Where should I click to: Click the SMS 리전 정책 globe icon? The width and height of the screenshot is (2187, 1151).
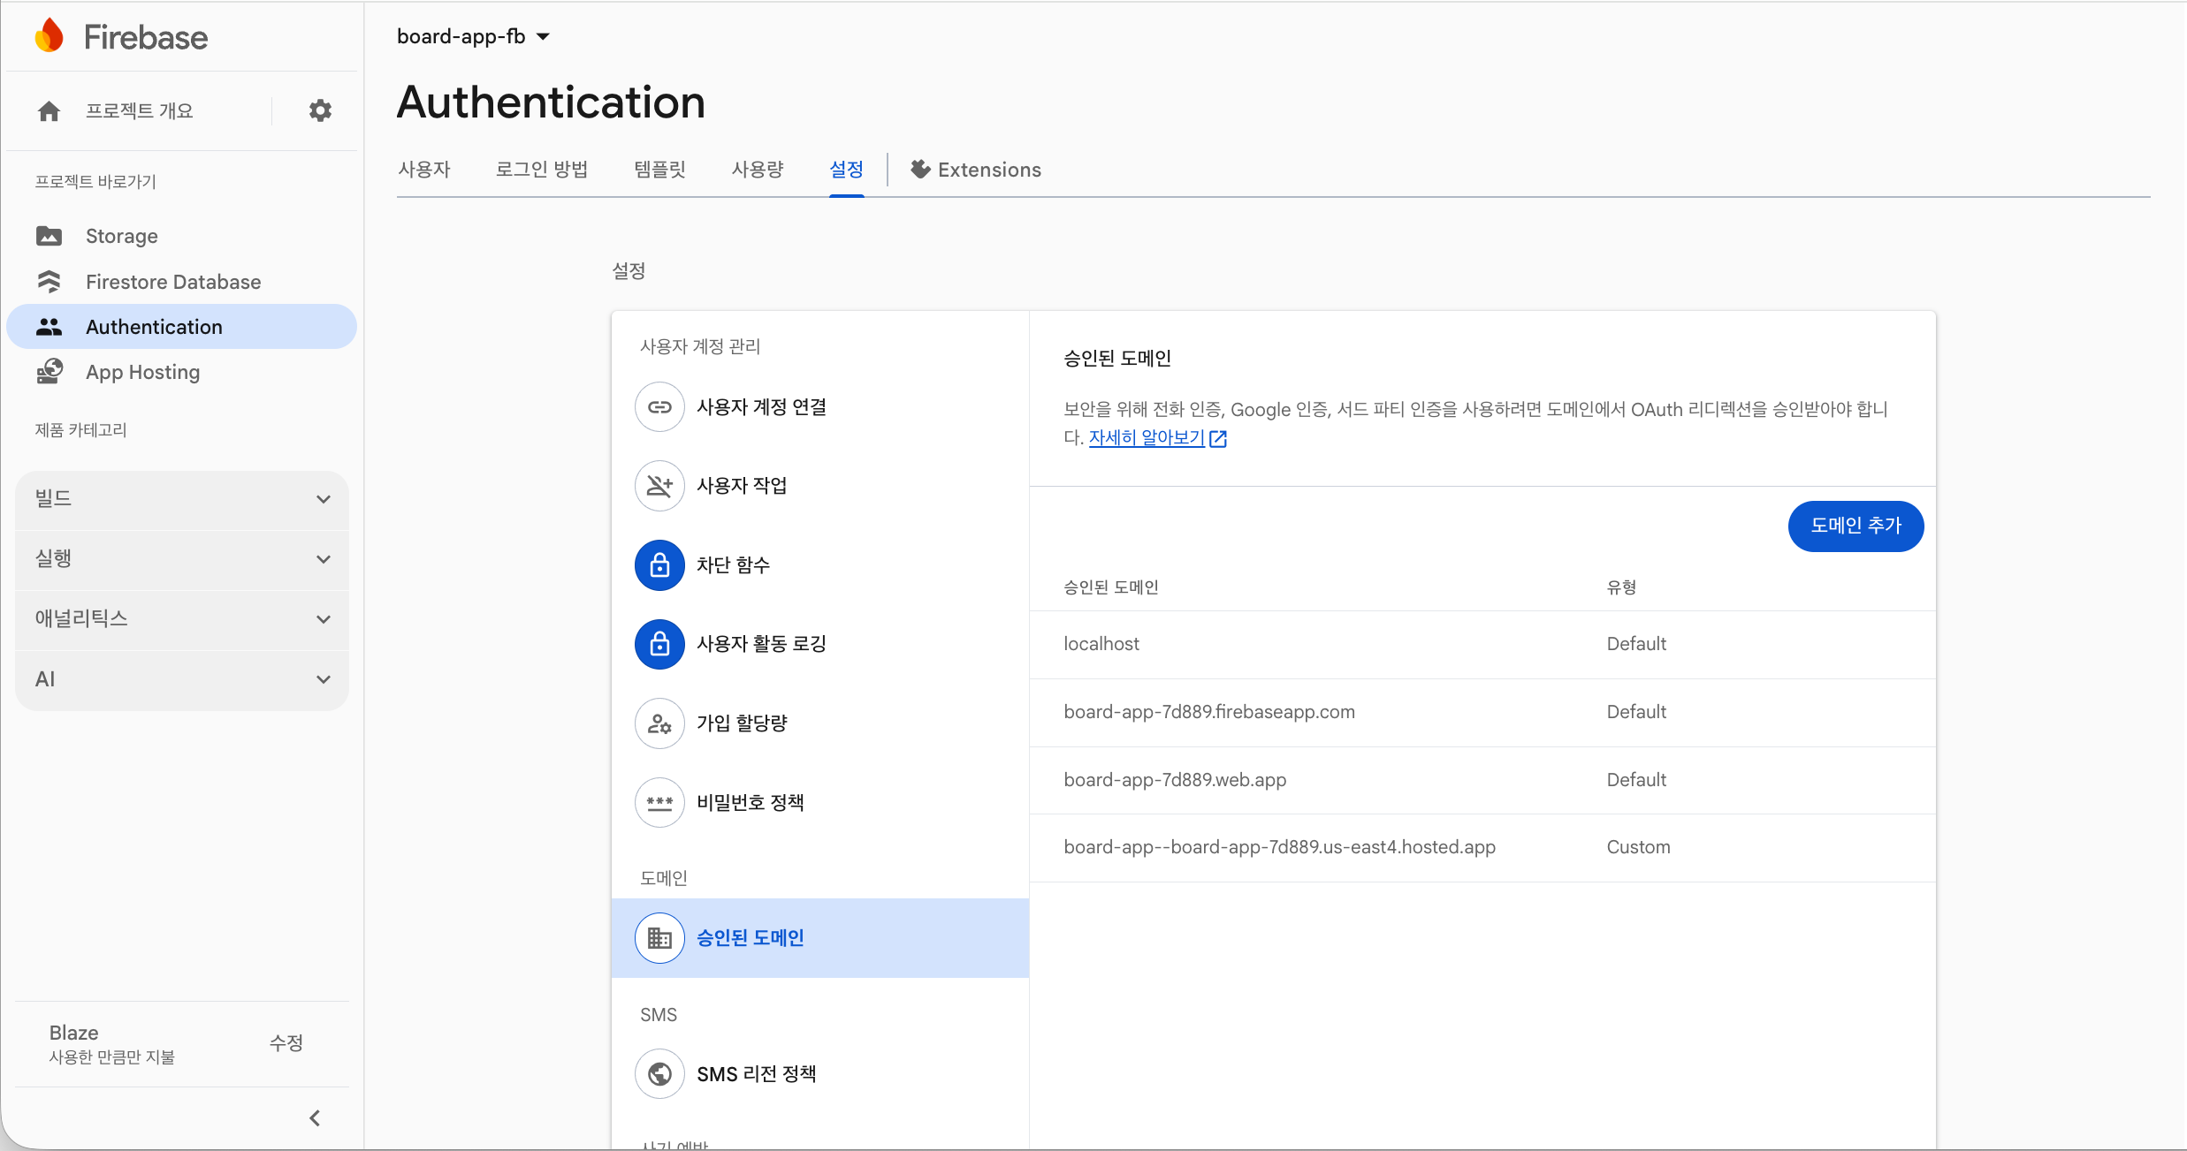point(659,1074)
